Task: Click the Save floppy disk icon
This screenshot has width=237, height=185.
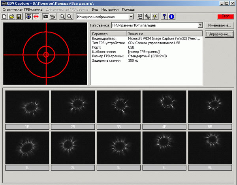Action: 19,17
